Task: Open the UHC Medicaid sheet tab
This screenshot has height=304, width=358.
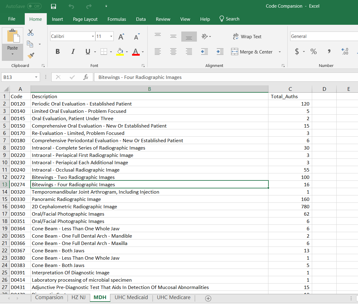Action: (131, 297)
